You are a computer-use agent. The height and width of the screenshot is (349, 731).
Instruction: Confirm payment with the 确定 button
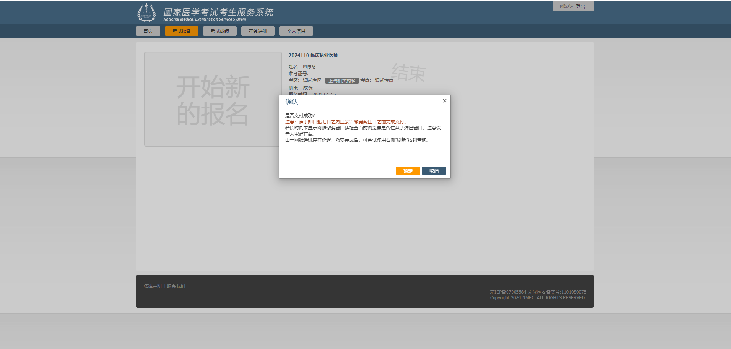pyautogui.click(x=408, y=171)
